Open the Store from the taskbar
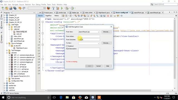The height and width of the screenshot is (100, 178). pyautogui.click(x=73, y=97)
